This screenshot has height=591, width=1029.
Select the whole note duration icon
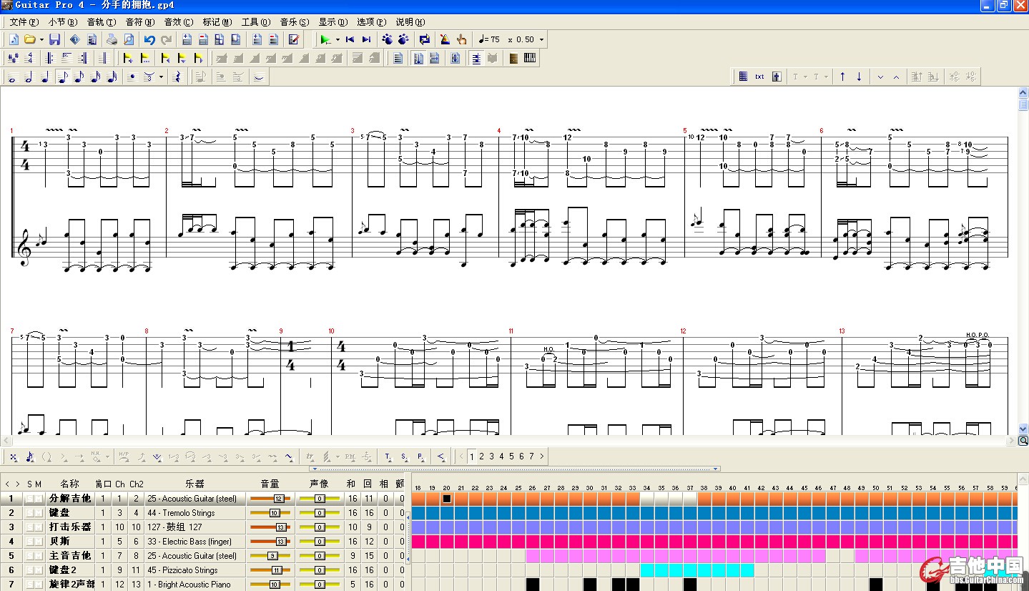(x=11, y=77)
